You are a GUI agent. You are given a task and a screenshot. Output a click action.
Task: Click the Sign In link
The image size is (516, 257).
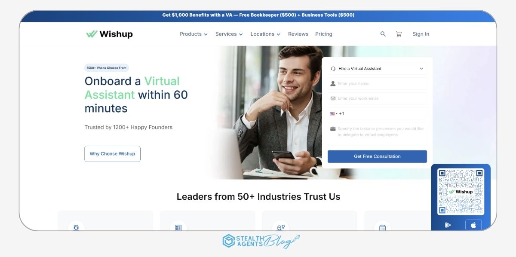[421, 34]
